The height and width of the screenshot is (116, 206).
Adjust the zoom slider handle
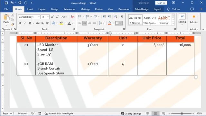tap(182, 113)
